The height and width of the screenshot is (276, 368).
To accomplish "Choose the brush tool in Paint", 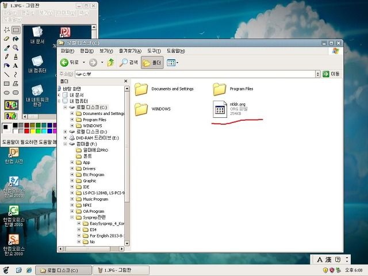I will point(16,56).
